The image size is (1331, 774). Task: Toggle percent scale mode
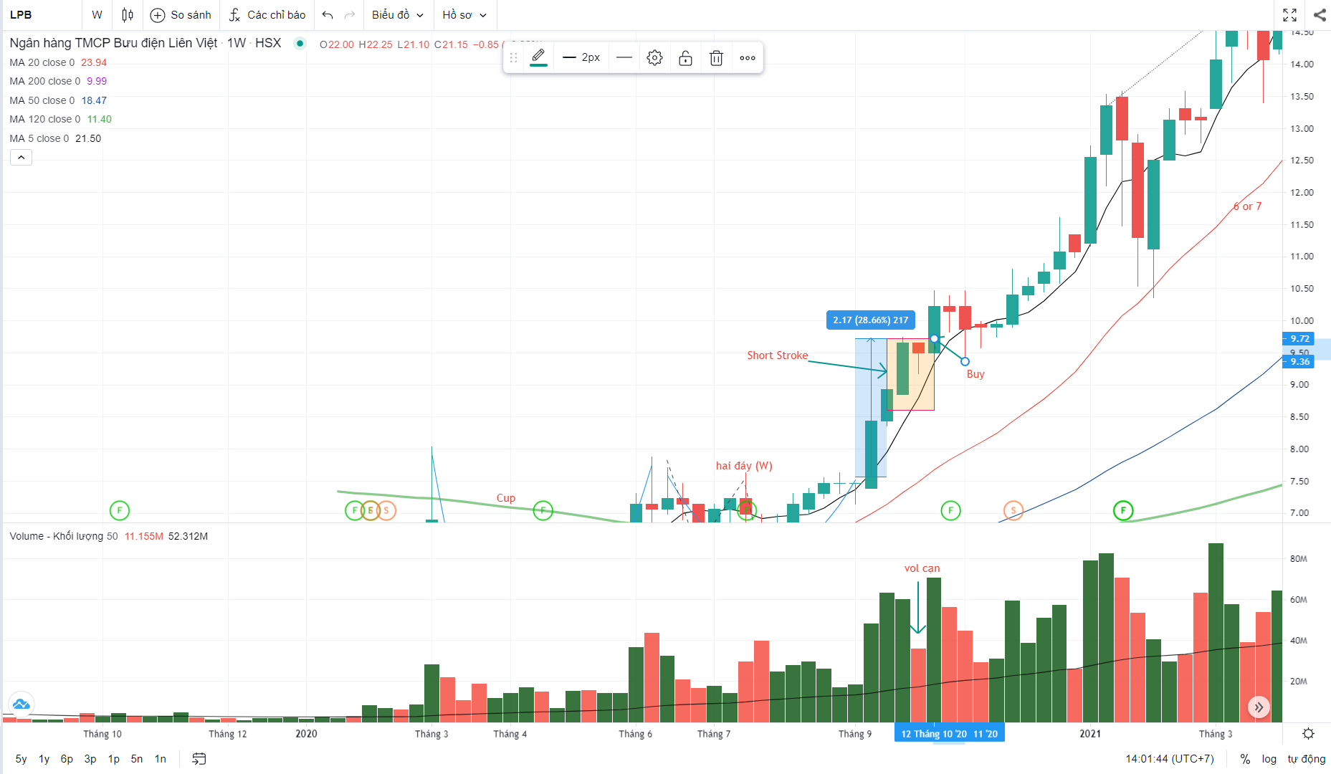[x=1245, y=759]
